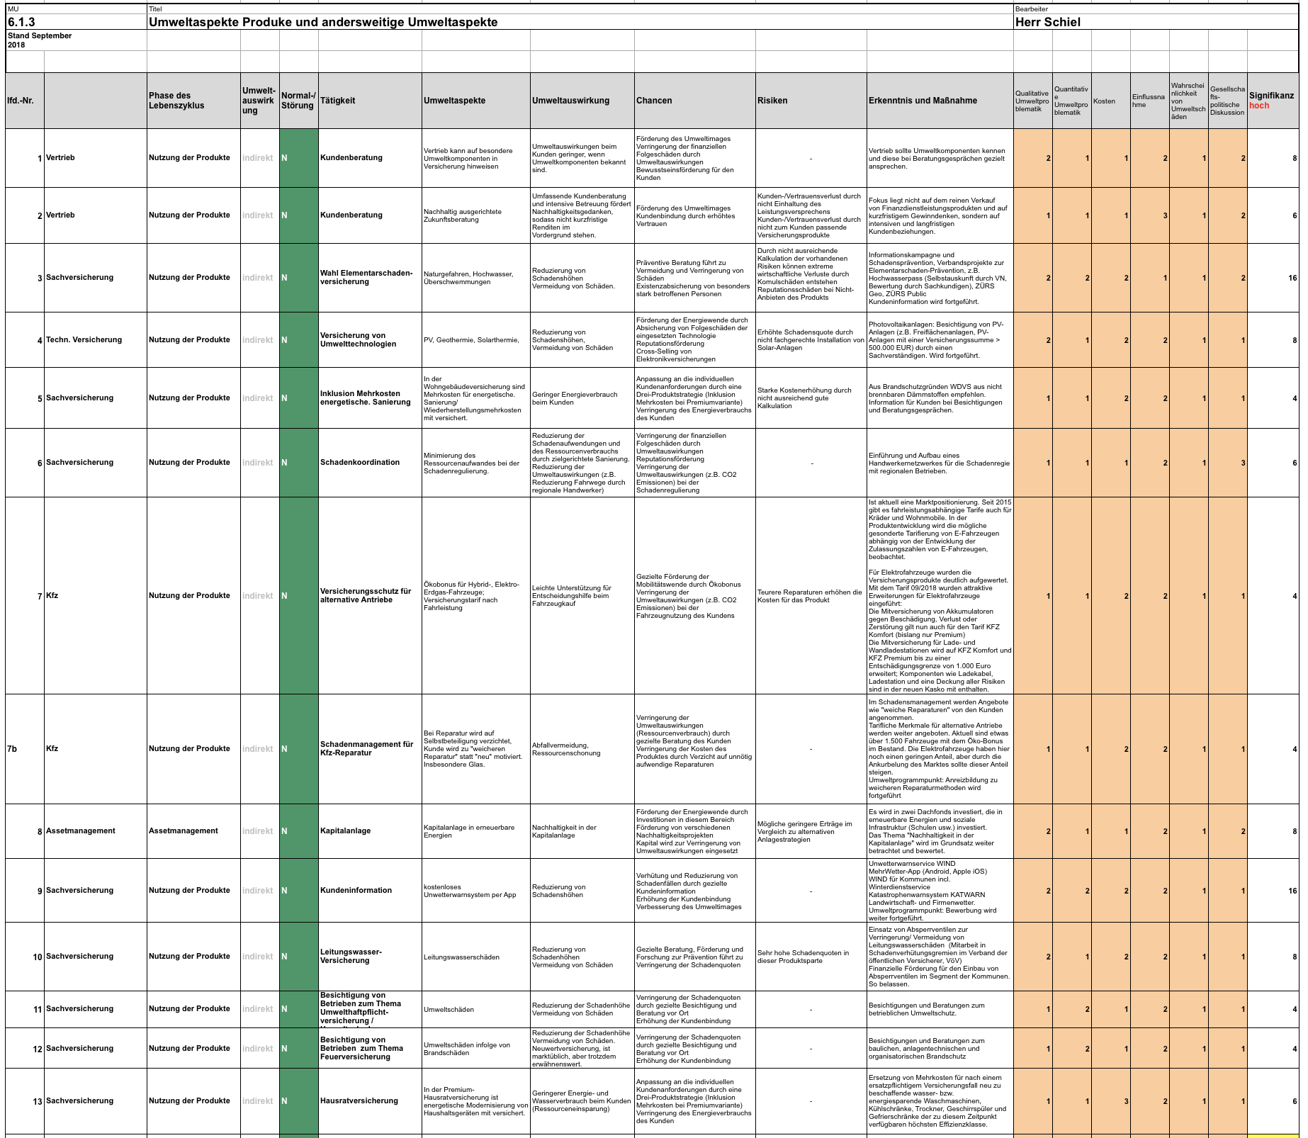Viewport: 1308px width, 1138px height.
Task: Select the 'Phase des Lebenszyklus' header
Action: tap(176, 101)
